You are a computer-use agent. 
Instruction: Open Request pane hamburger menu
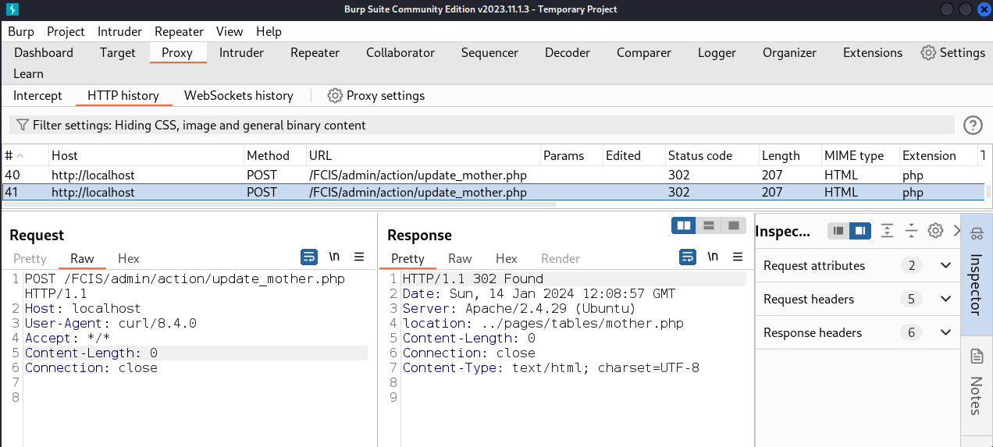359,257
